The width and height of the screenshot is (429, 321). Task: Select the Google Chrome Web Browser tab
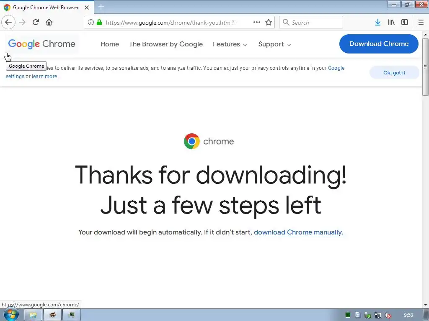47,8
